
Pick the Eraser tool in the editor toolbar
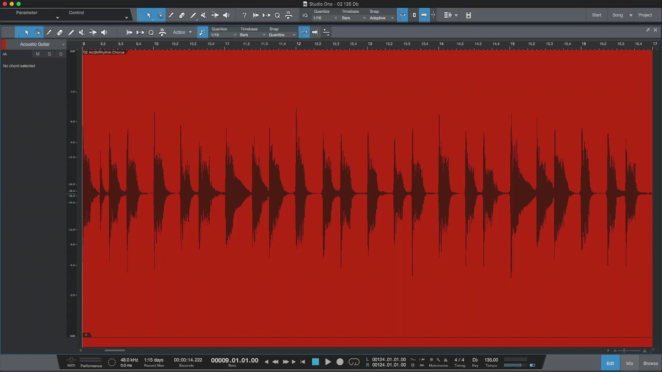click(x=60, y=33)
